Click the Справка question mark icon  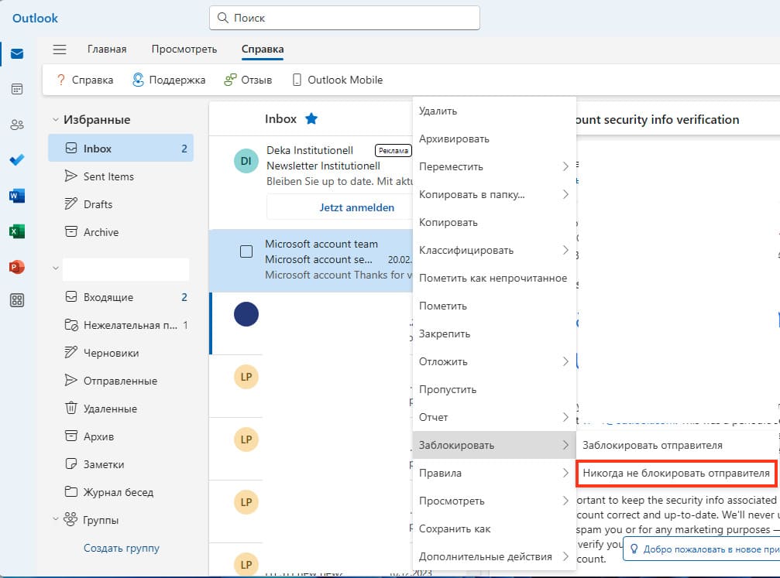pos(60,80)
